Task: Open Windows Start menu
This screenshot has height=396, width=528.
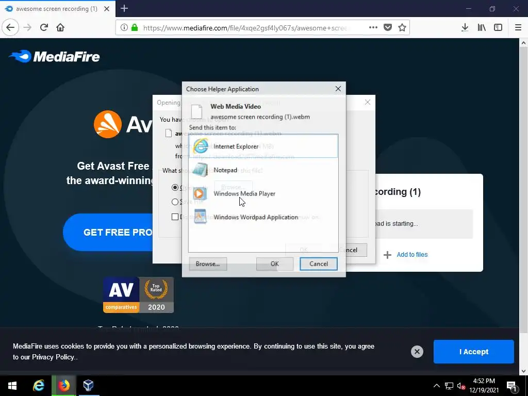Action: [x=12, y=386]
